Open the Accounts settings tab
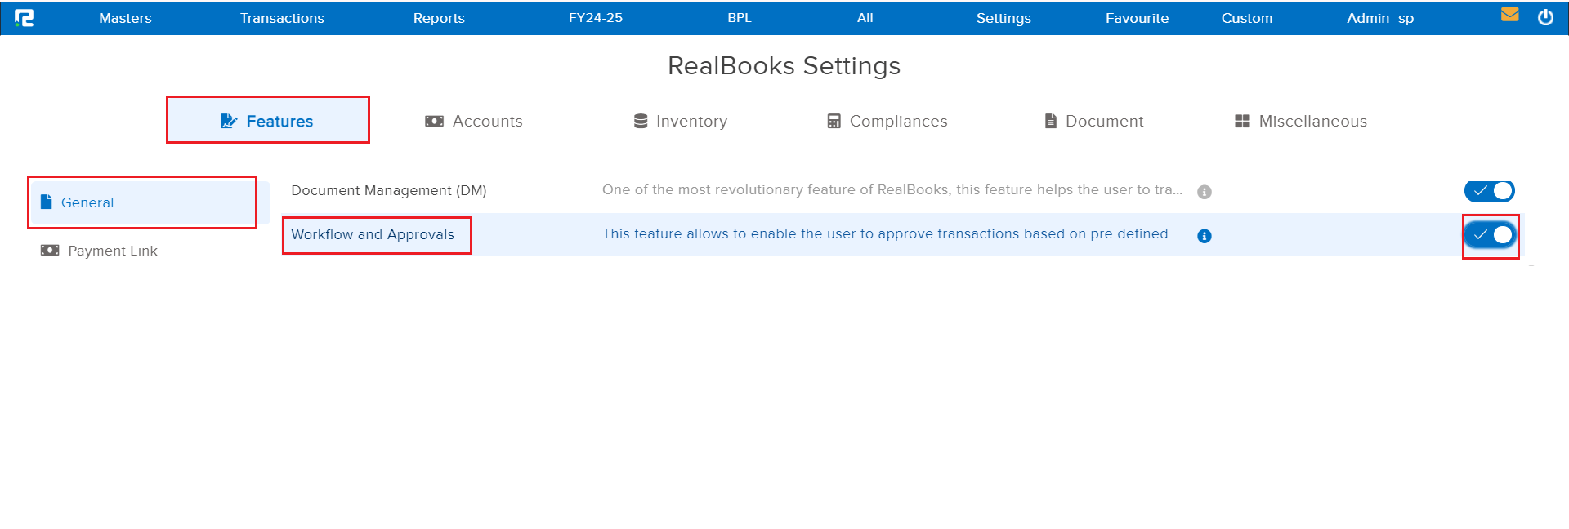1569x529 pixels. [x=474, y=121]
